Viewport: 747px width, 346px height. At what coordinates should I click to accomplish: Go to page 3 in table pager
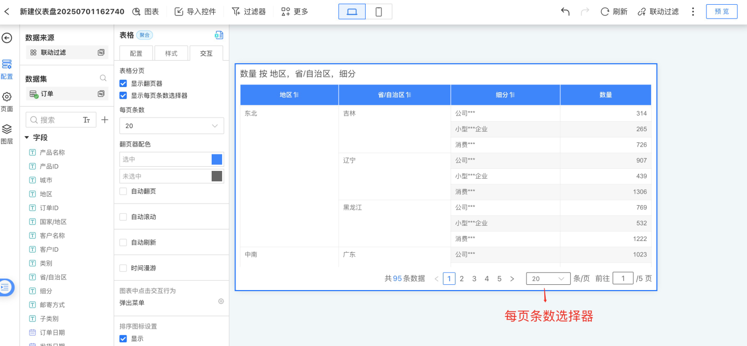point(474,279)
